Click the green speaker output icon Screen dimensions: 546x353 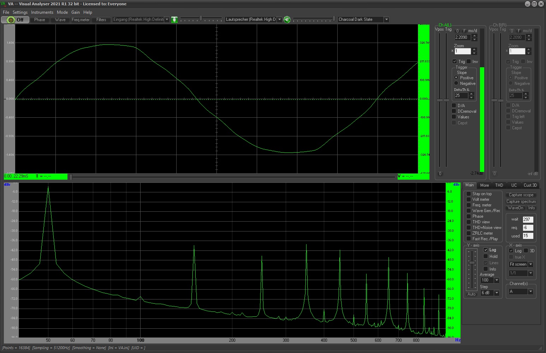287,20
